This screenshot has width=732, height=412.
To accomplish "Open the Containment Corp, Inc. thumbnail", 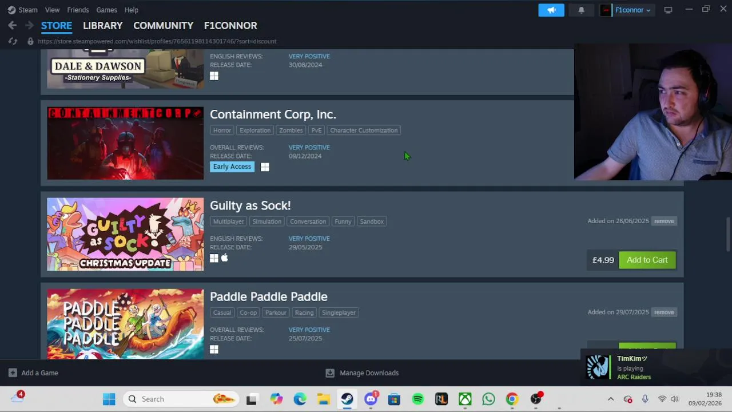I will (125, 143).
